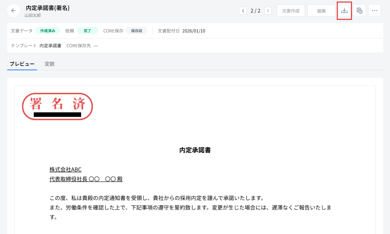Click the 内定承諾書(署名) page title
Screen dimensions: 390x234
coord(48,8)
